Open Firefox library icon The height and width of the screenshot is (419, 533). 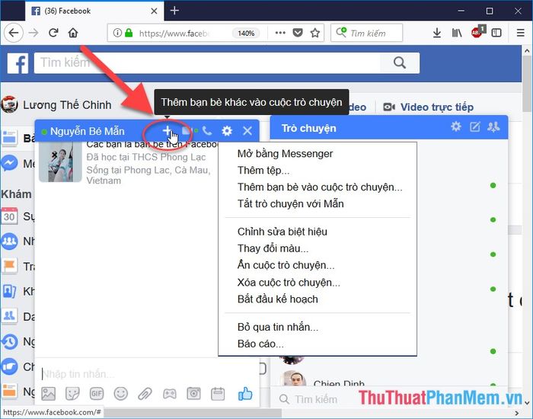(457, 33)
